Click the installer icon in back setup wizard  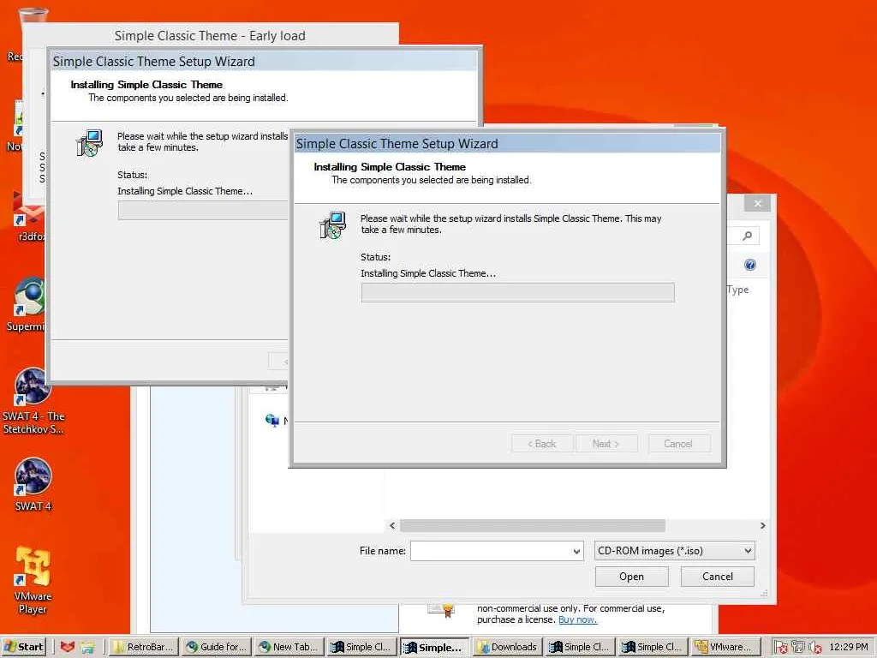[89, 143]
